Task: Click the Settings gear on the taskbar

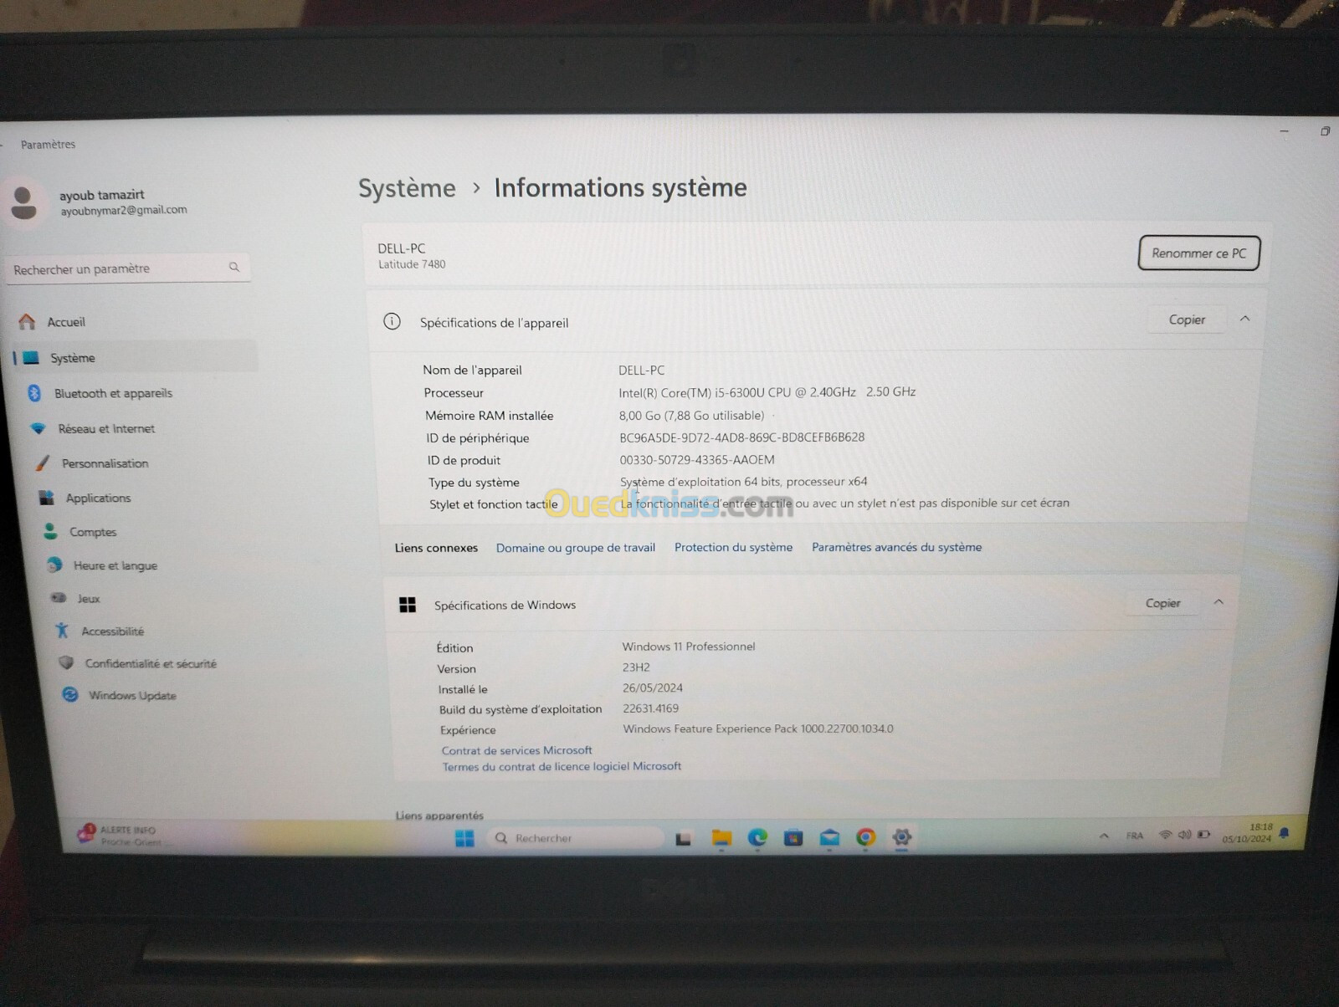Action: tap(901, 836)
